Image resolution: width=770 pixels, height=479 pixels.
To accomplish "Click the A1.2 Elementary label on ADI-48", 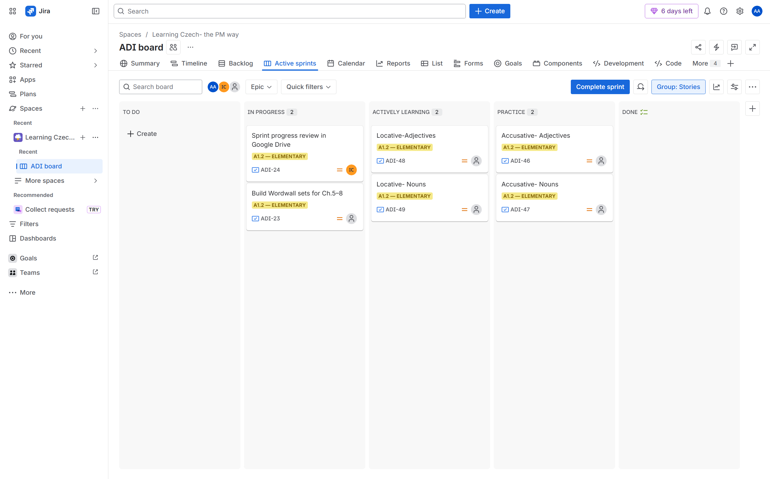I will 404,147.
